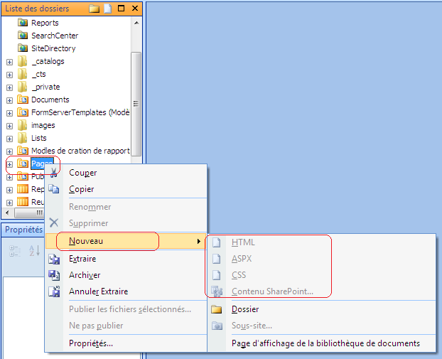The width and height of the screenshot is (442, 359).
Task: Select Page d'affichage de la bibliothèque de documents
Action: point(325,343)
